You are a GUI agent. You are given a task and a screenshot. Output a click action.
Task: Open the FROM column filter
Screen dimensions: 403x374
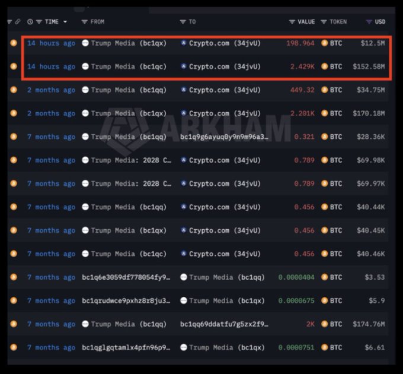point(84,22)
